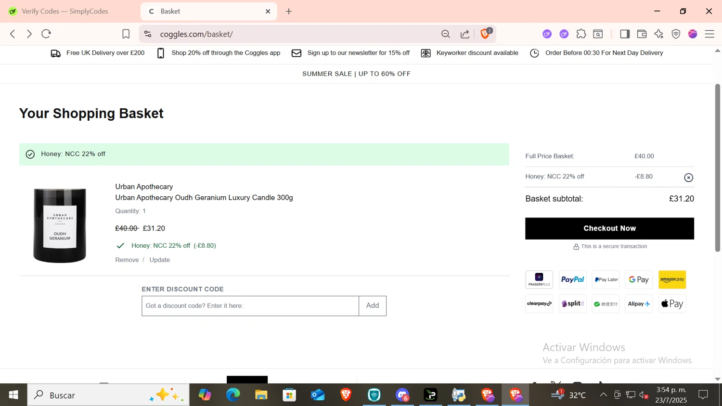Open Shop 20% off through the Coggles app

tap(219, 53)
